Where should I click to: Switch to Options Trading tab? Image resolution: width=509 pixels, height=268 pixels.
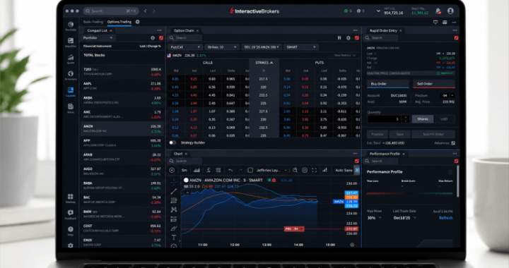119,22
